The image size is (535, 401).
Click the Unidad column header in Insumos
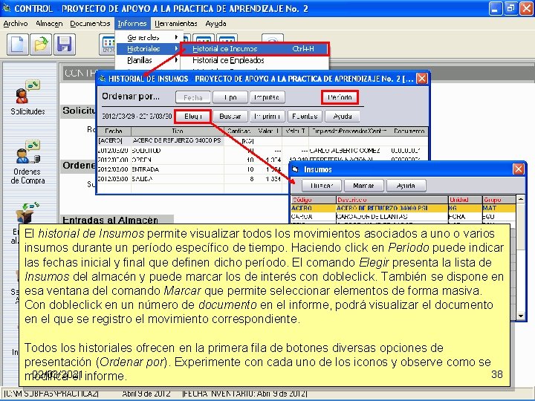[x=465, y=200]
